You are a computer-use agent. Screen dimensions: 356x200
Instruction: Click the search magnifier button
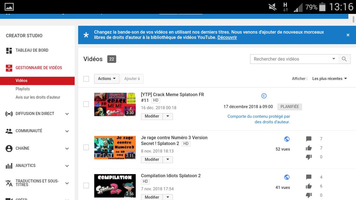tap(344, 59)
